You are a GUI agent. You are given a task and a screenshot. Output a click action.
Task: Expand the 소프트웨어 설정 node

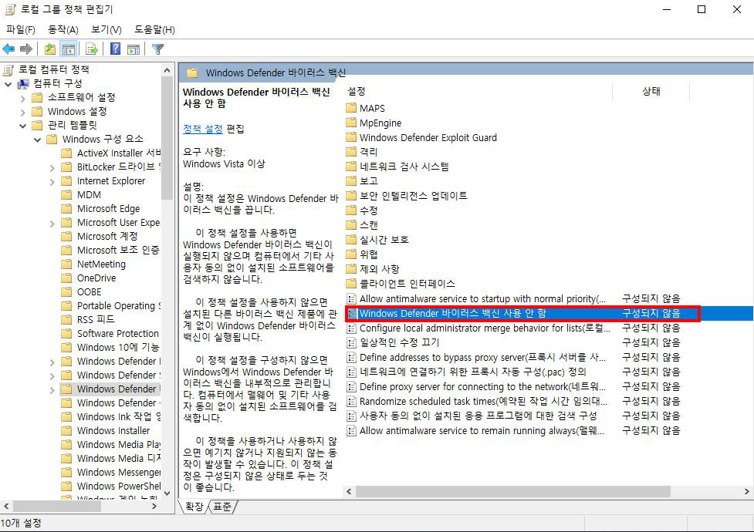22,98
